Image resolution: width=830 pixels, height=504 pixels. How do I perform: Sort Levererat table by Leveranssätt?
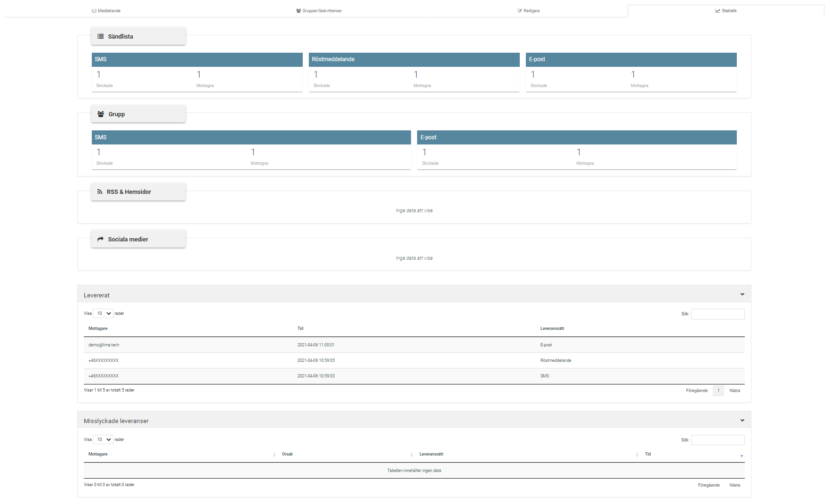coord(552,328)
